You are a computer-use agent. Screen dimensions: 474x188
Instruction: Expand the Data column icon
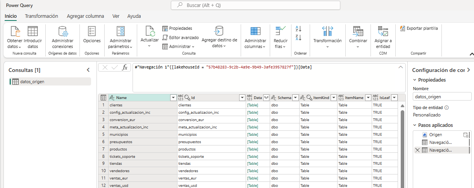(266, 98)
